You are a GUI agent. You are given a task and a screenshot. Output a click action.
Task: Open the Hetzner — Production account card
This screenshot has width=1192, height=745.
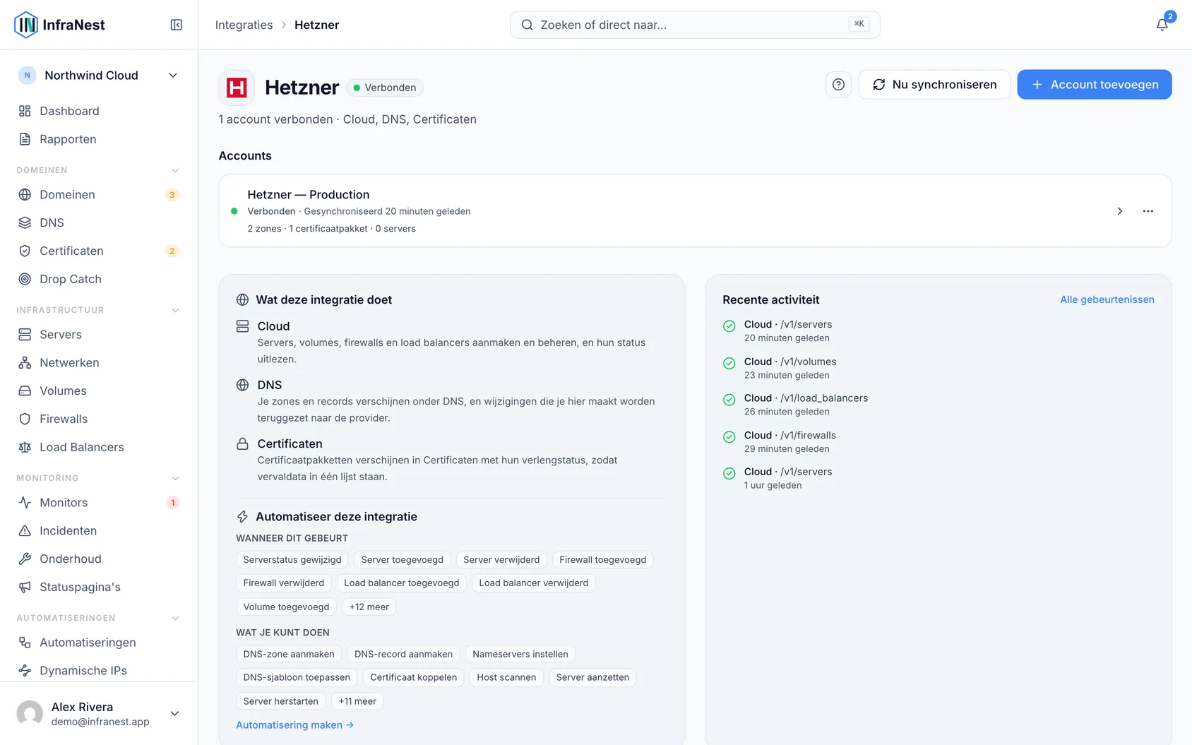(x=695, y=210)
